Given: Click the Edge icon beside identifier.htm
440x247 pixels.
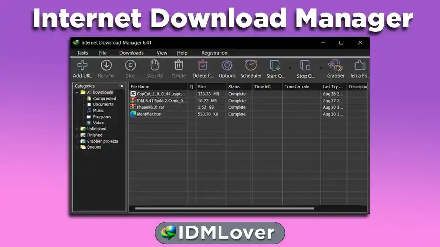Looking at the screenshot, I should click(133, 114).
